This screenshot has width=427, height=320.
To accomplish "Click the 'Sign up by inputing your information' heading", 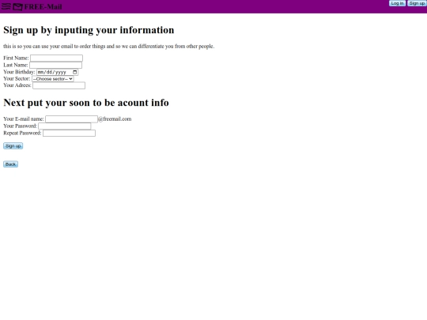I will pyautogui.click(x=89, y=30).
